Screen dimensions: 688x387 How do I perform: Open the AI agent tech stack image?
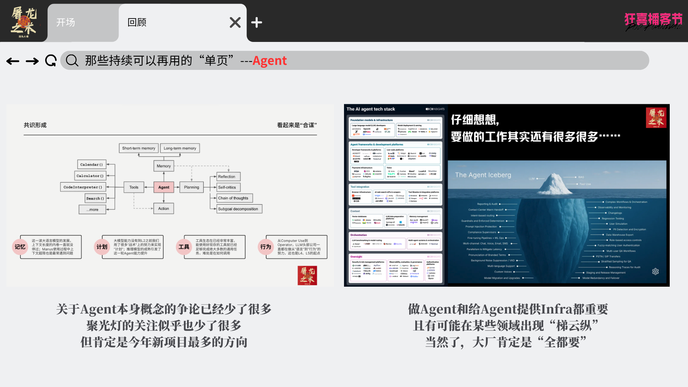[396, 195]
